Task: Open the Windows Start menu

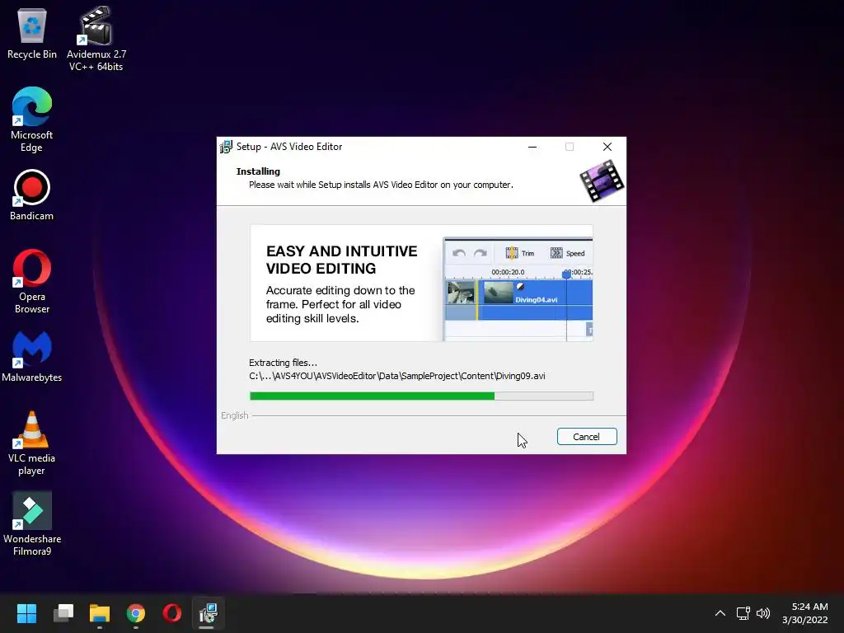Action: tap(26, 613)
